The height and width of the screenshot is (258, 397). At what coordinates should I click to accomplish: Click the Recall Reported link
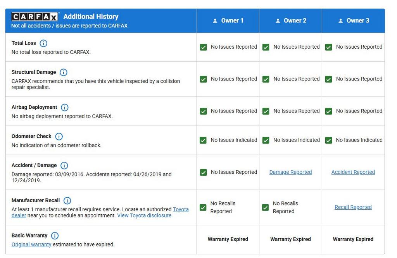coord(353,207)
